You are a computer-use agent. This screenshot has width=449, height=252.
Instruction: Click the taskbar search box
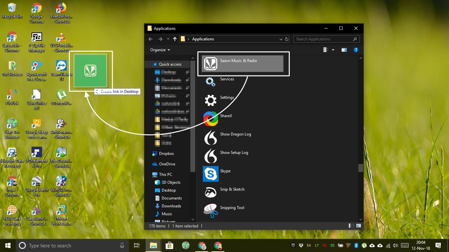point(72,245)
